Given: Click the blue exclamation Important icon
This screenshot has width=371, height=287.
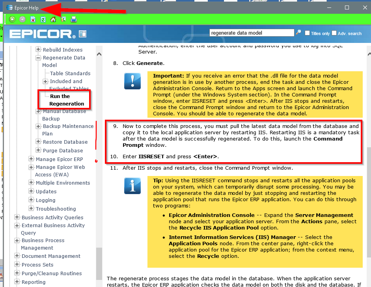Looking at the screenshot, I should tap(132, 81).
